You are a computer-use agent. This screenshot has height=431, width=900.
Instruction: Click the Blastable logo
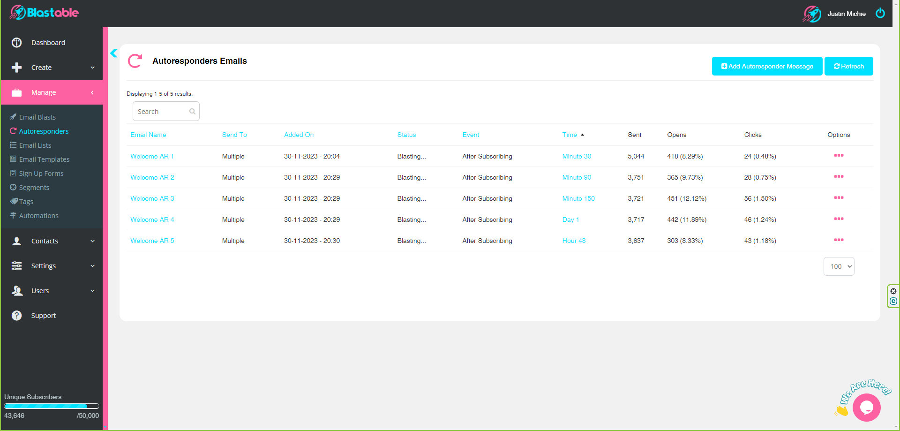(45, 13)
